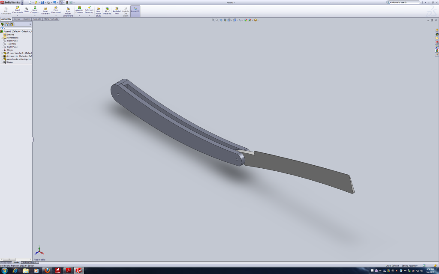Expand the SolidWorks menu arrow
This screenshot has height=274, width=439.
point(22,3)
